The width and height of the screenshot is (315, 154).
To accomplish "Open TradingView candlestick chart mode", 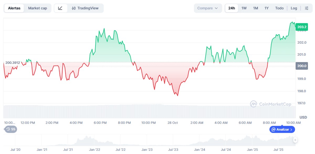I will click(85, 8).
